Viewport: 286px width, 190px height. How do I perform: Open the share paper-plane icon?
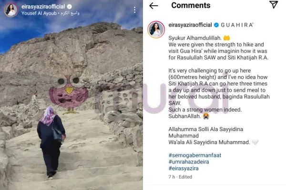pos(274,5)
